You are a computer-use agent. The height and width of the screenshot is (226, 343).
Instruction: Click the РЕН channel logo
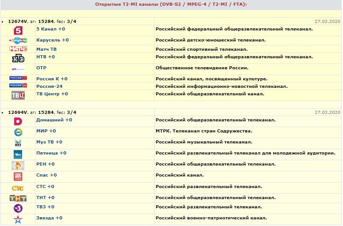pyautogui.click(x=18, y=166)
